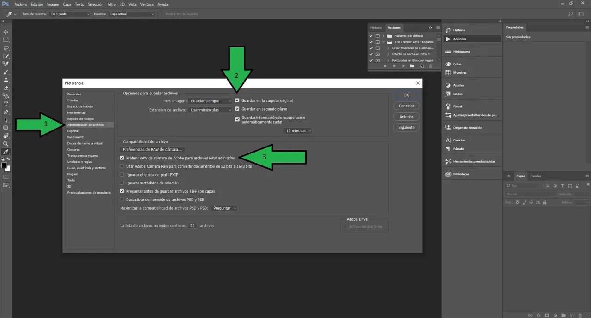This screenshot has width=591, height=318.
Task: Open Tam. de muestra dropdown
Action: (x=70, y=14)
